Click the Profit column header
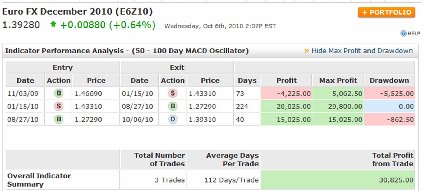This screenshot has height=191, width=423. click(286, 80)
